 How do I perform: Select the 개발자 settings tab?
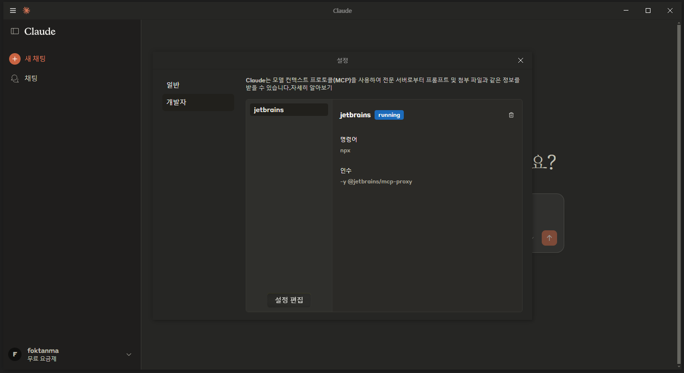198,102
